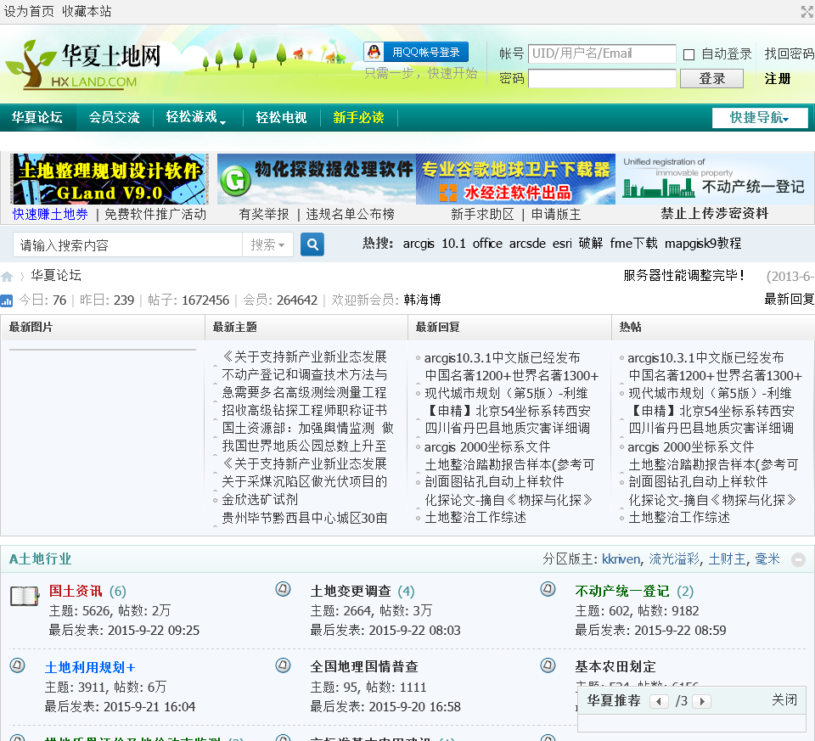
Task: Click 有奖举报 link
Action: 264,214
